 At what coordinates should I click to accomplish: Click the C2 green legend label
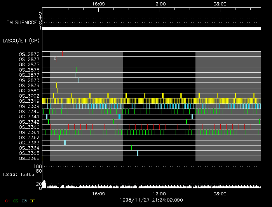[x=16, y=201]
